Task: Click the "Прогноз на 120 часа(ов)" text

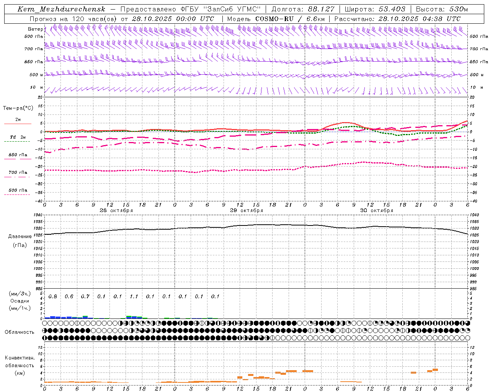Action: pos(73,19)
